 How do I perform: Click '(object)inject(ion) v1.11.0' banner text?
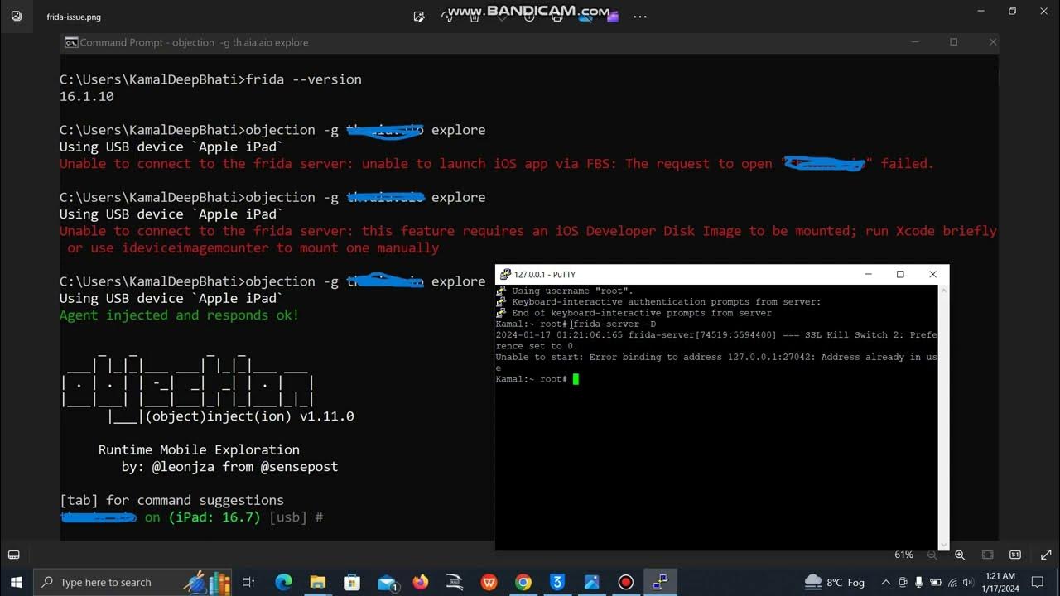coord(249,416)
